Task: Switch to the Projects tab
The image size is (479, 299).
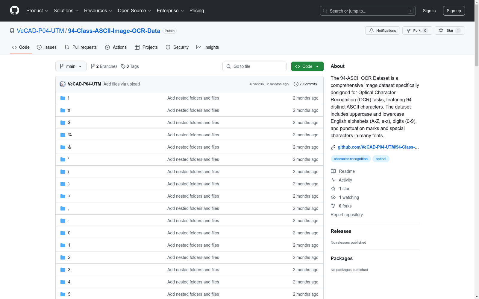Action: click(x=146, y=47)
